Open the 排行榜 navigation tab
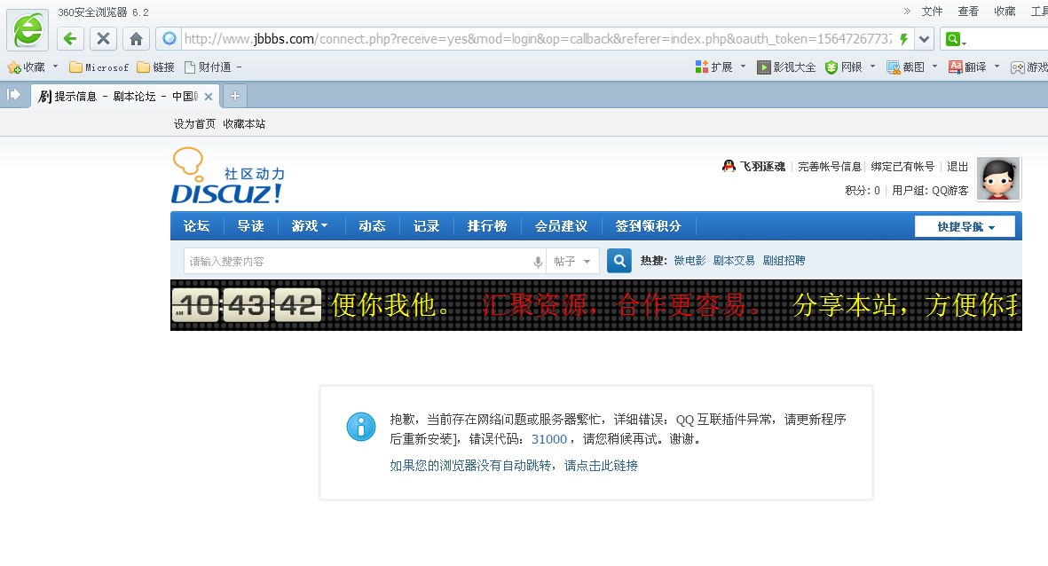1048x566 pixels. point(487,226)
